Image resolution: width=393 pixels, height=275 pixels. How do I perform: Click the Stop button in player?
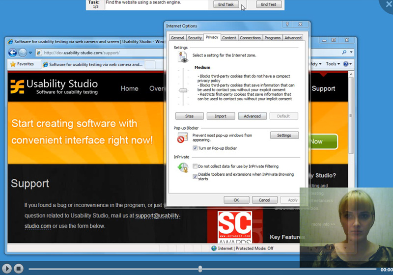point(18,269)
